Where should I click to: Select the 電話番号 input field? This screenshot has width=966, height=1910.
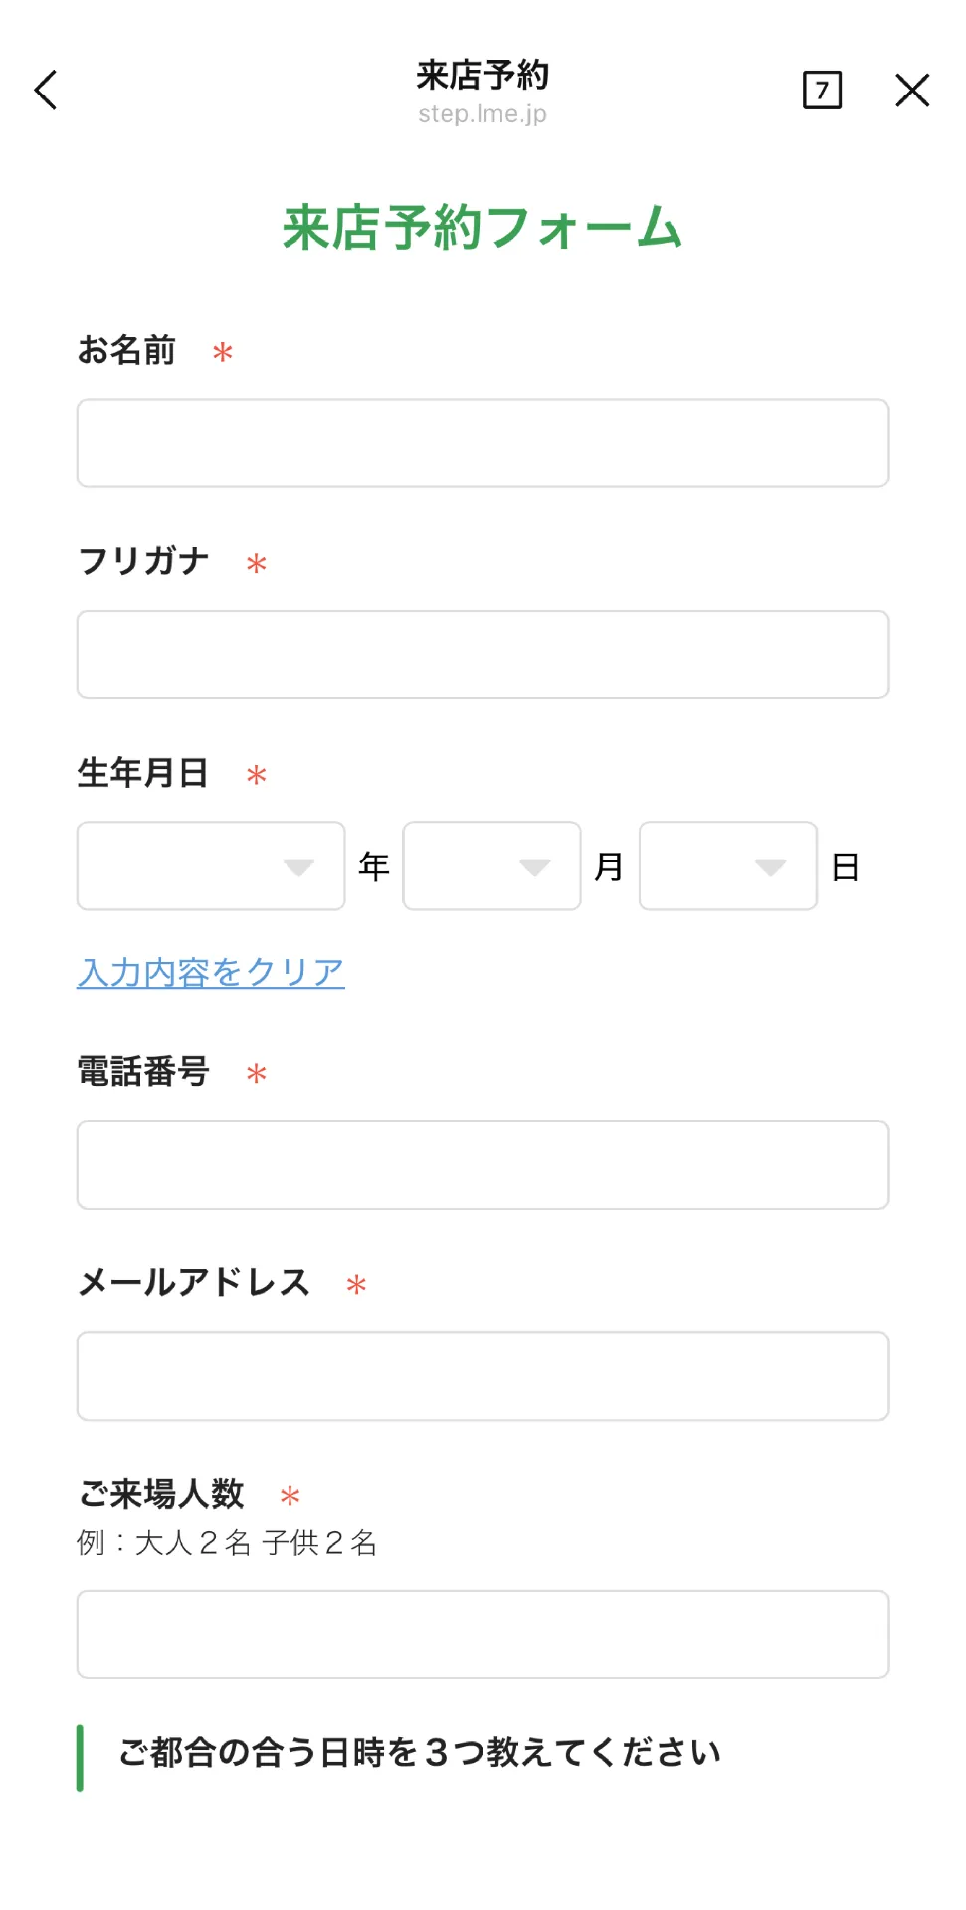(483, 1165)
